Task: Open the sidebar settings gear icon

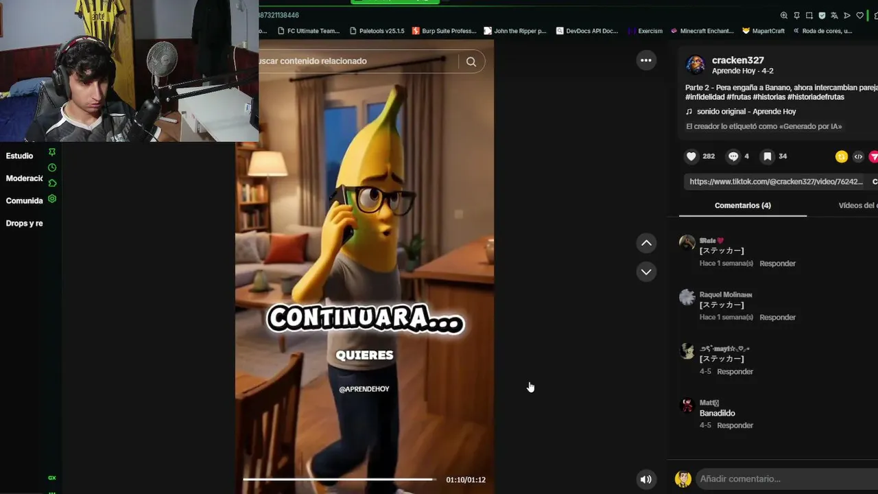Action: coord(52,199)
